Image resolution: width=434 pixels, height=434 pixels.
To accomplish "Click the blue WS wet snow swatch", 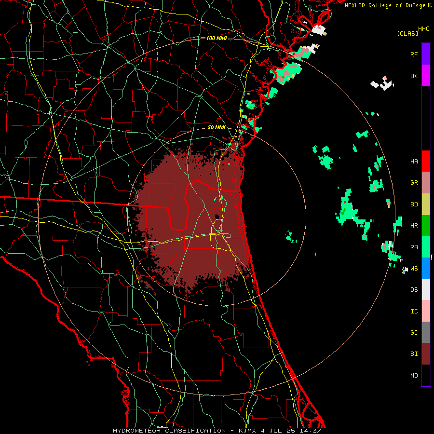I will click(x=426, y=268).
